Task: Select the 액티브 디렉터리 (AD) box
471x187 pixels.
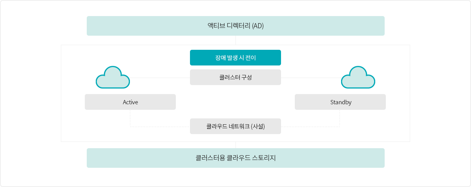Action: 235,26
